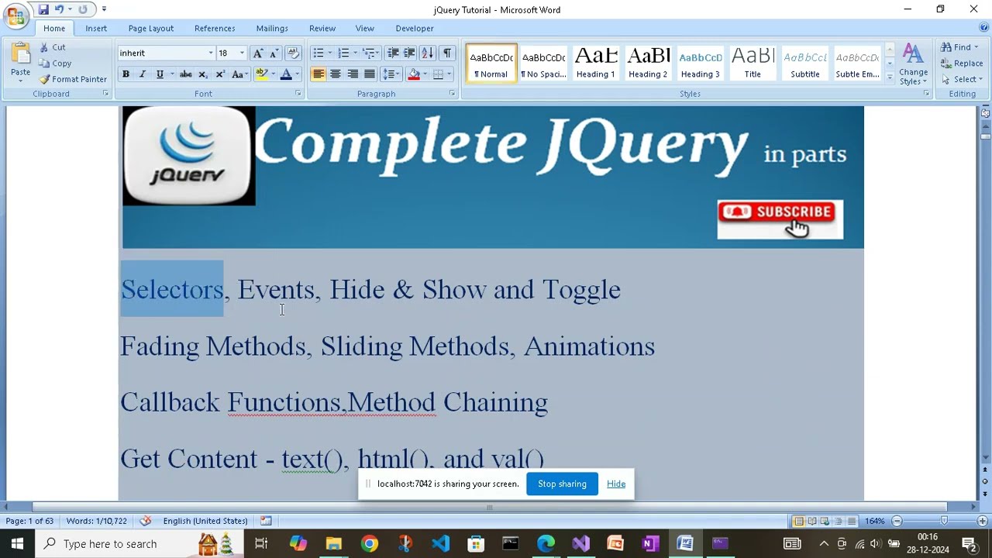Image resolution: width=992 pixels, height=558 pixels.
Task: Sort the selection alphabetically
Action: point(428,53)
